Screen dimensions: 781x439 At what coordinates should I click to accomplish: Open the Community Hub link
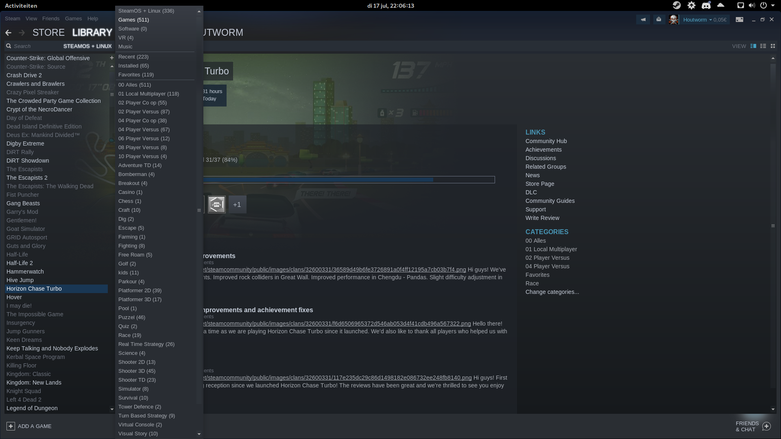(x=546, y=141)
